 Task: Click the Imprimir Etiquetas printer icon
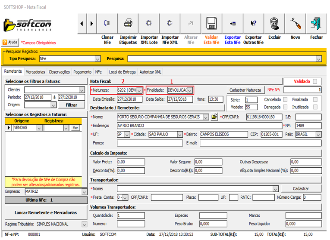pyautogui.click(x=128, y=23)
